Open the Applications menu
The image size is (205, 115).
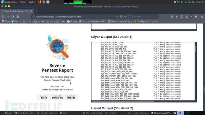pyautogui.click(x=9, y=2)
